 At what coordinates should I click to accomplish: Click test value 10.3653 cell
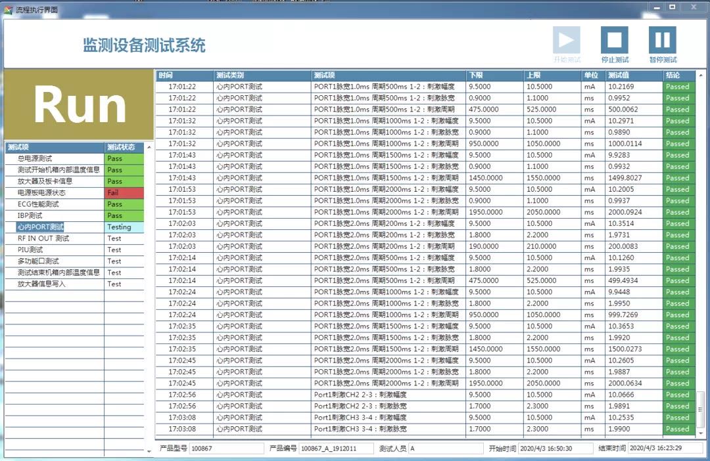point(634,326)
